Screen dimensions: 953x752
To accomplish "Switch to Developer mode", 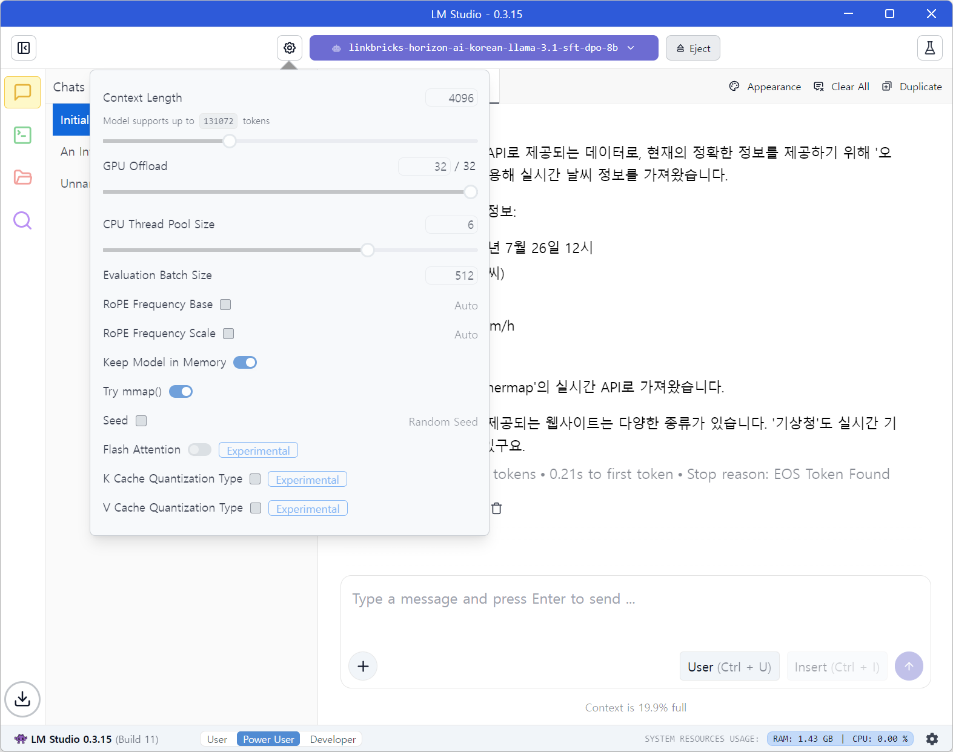I will 333,739.
